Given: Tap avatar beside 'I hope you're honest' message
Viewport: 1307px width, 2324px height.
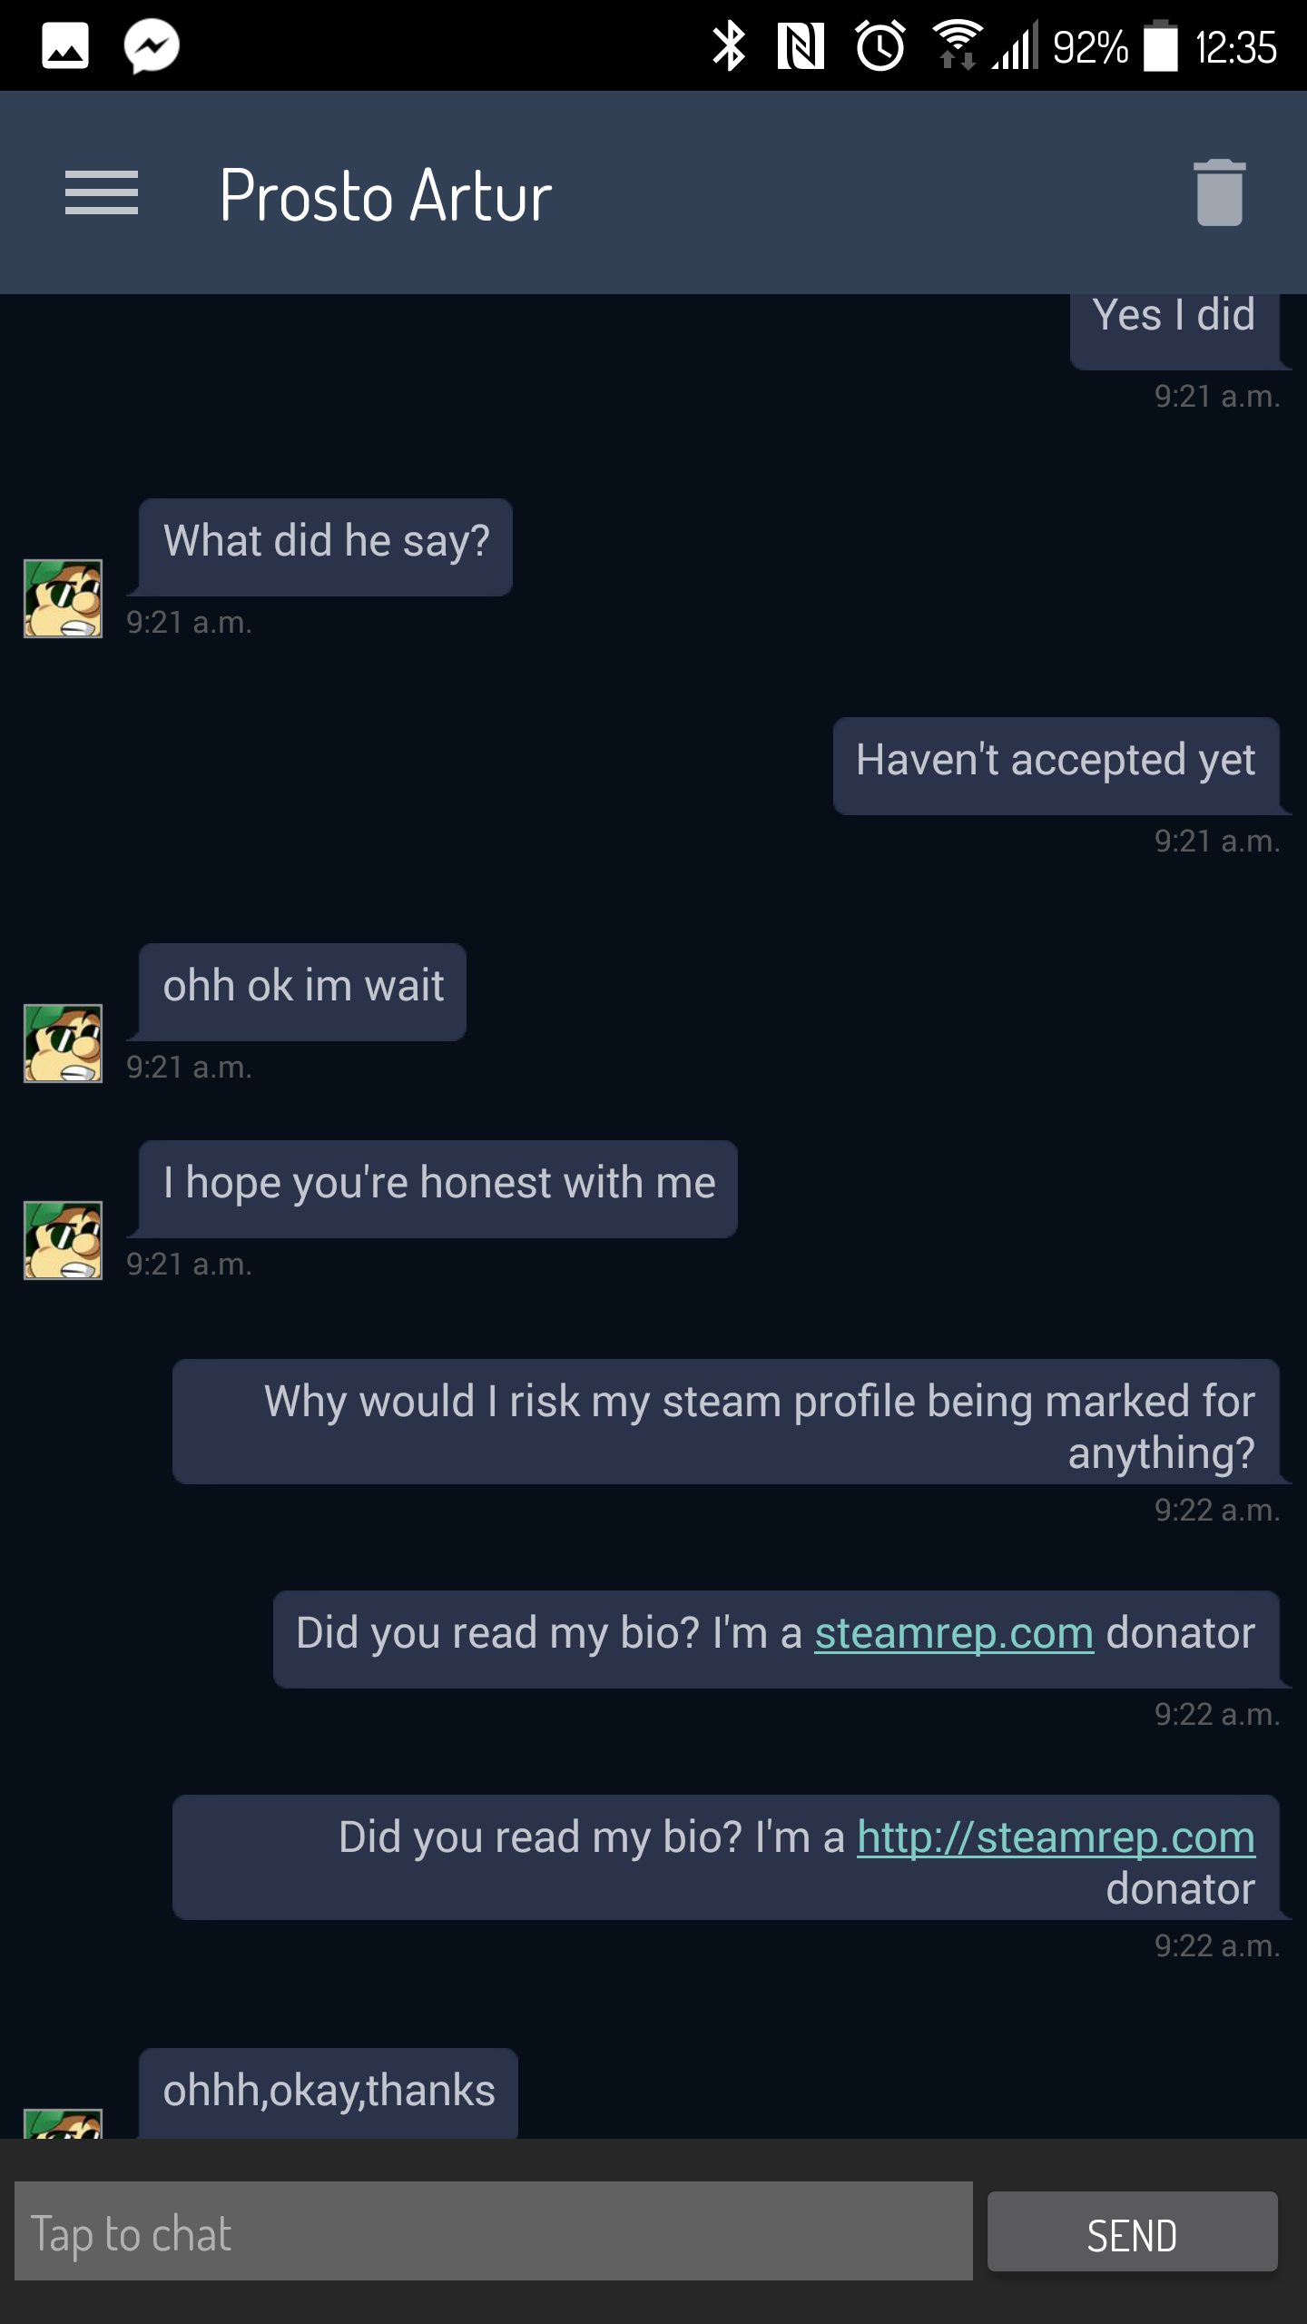Looking at the screenshot, I should point(63,1240).
